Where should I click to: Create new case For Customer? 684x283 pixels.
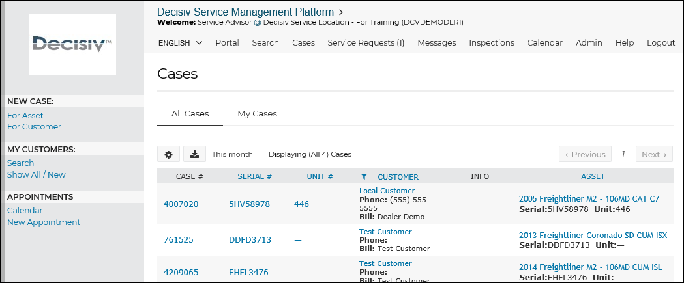point(34,127)
